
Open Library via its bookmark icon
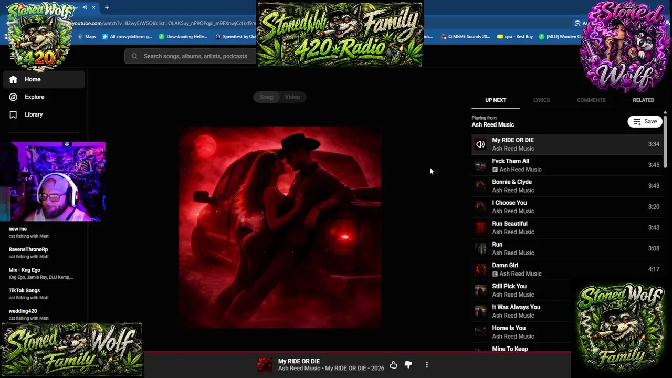(x=13, y=114)
